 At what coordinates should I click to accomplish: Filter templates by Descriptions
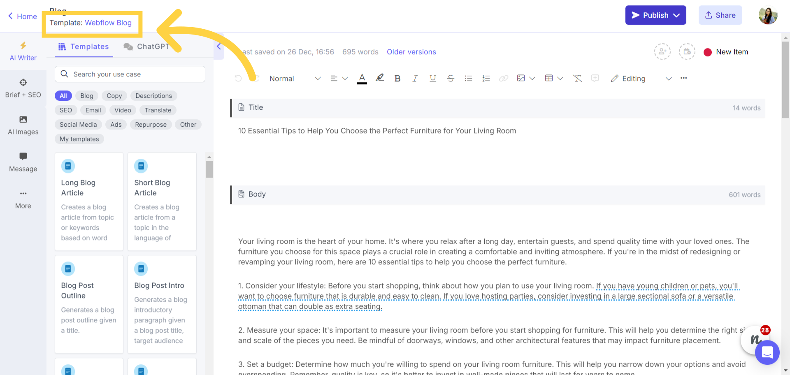[154, 96]
